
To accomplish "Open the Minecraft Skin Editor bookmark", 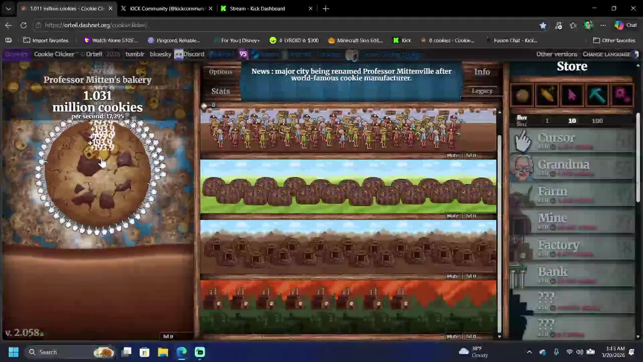I will (x=355, y=40).
